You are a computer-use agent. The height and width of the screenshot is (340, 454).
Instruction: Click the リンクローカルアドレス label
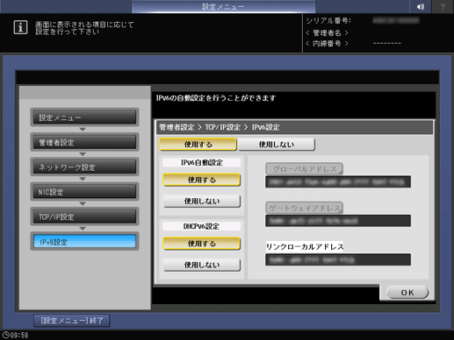(305, 247)
